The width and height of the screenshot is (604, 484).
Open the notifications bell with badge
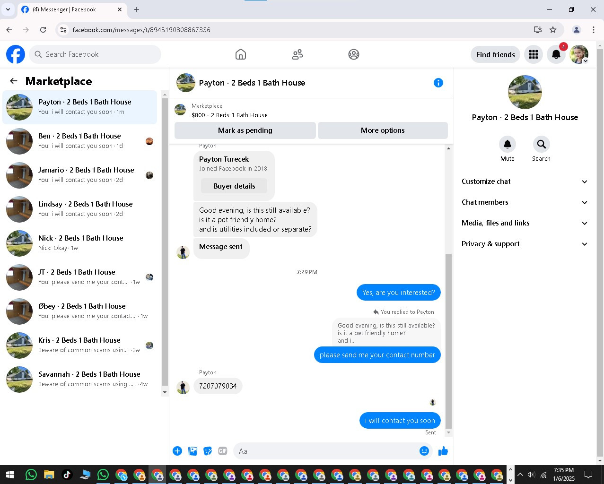point(556,54)
